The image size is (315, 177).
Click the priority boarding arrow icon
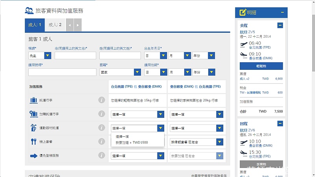point(33,156)
